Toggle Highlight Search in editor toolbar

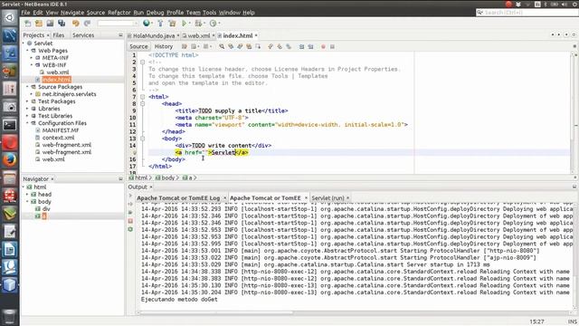pos(249,46)
